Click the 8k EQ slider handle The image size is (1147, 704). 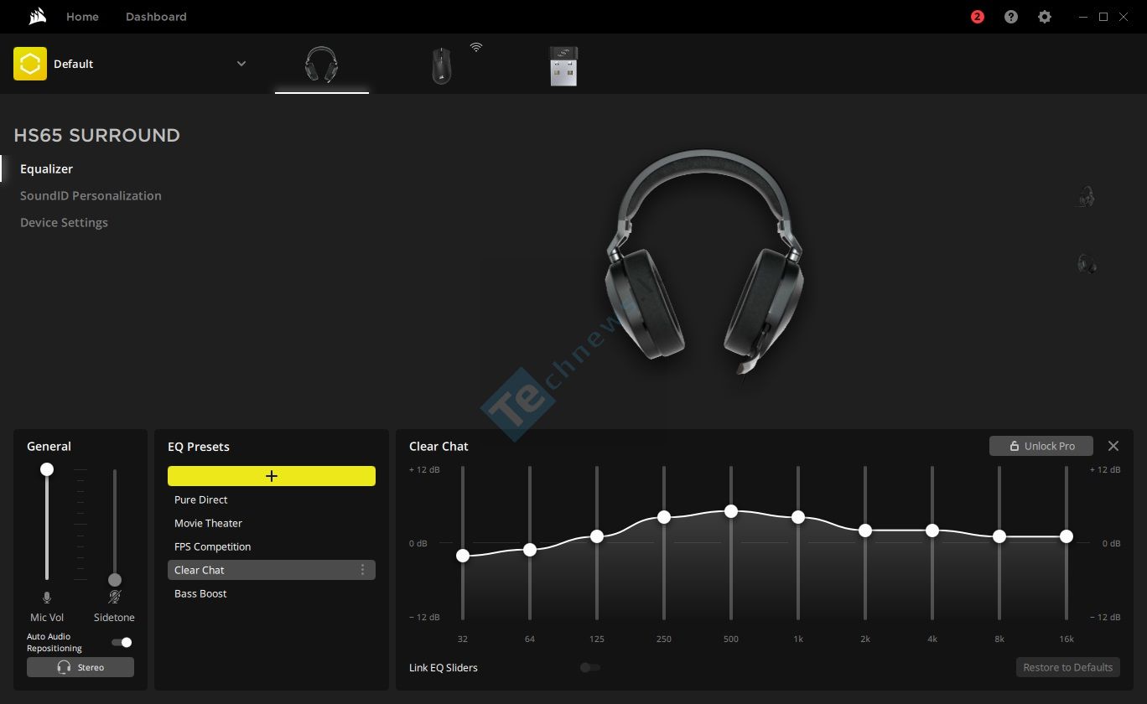click(999, 536)
